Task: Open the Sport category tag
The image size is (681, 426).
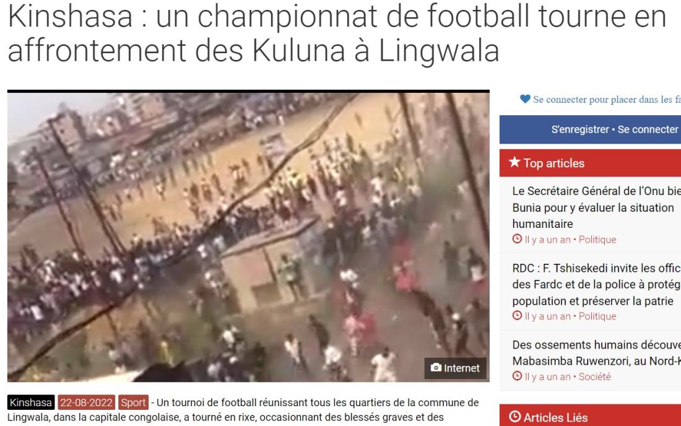Action: (x=133, y=402)
